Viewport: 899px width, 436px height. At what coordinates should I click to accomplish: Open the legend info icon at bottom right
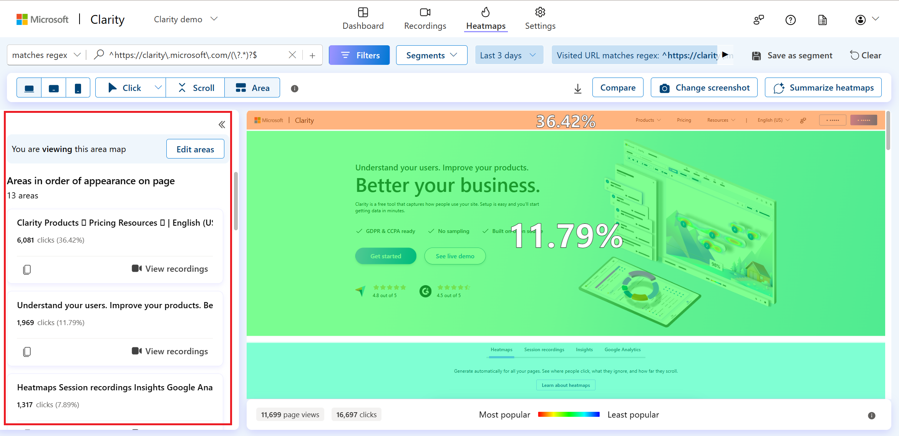pos(872,416)
